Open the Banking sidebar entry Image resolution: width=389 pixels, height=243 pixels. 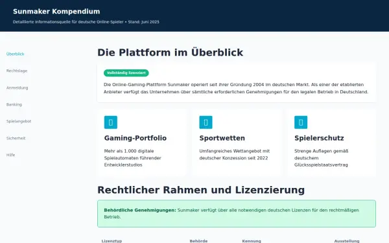pyautogui.click(x=14, y=104)
